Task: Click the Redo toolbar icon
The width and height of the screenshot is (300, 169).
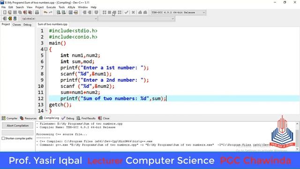Action: pyautogui.click(x=51, y=12)
